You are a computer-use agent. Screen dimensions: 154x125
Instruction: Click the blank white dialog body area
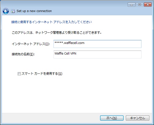pyautogui.click(x=77, y=92)
